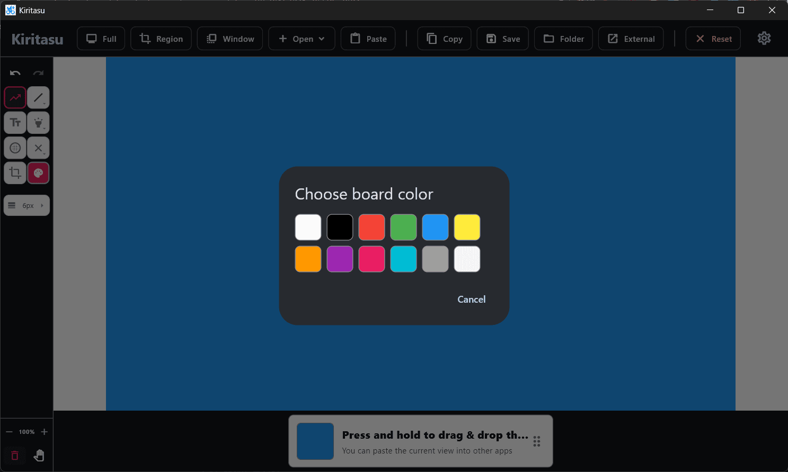Viewport: 788px width, 472px height.
Task: Pick the purple board color swatch
Action: [340, 259]
